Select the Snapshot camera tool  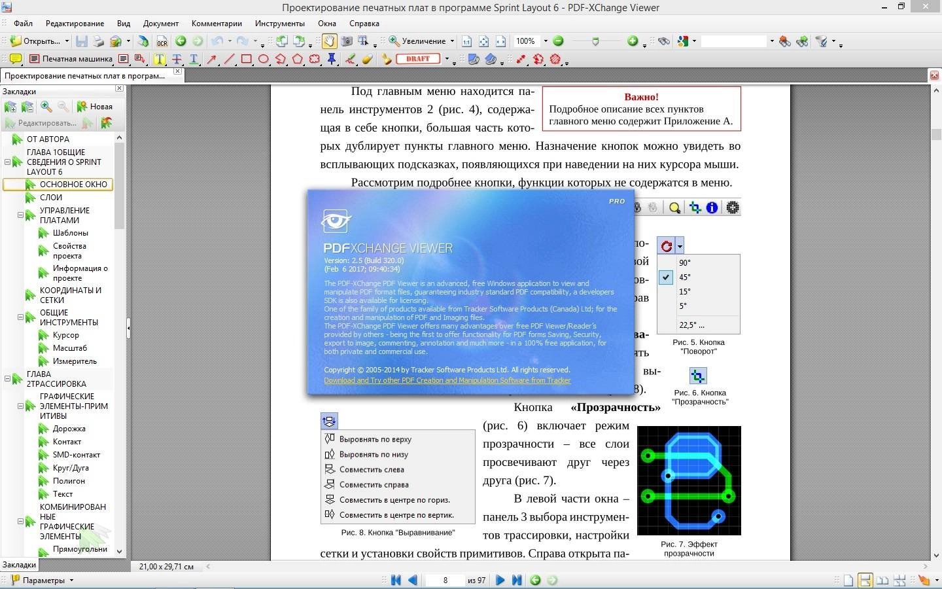click(347, 41)
